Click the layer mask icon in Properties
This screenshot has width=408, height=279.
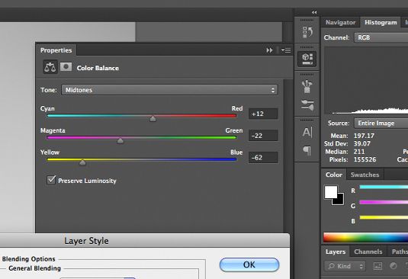[x=66, y=67]
